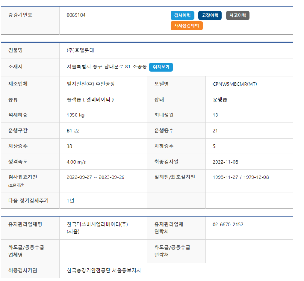Select contact number 02-6670-2152
This screenshot has width=304, height=281.
coord(228,225)
